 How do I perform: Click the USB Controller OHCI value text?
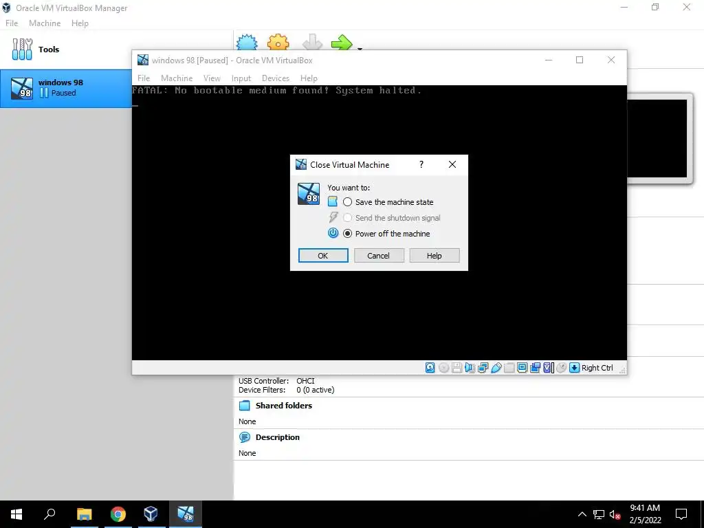[x=305, y=381]
